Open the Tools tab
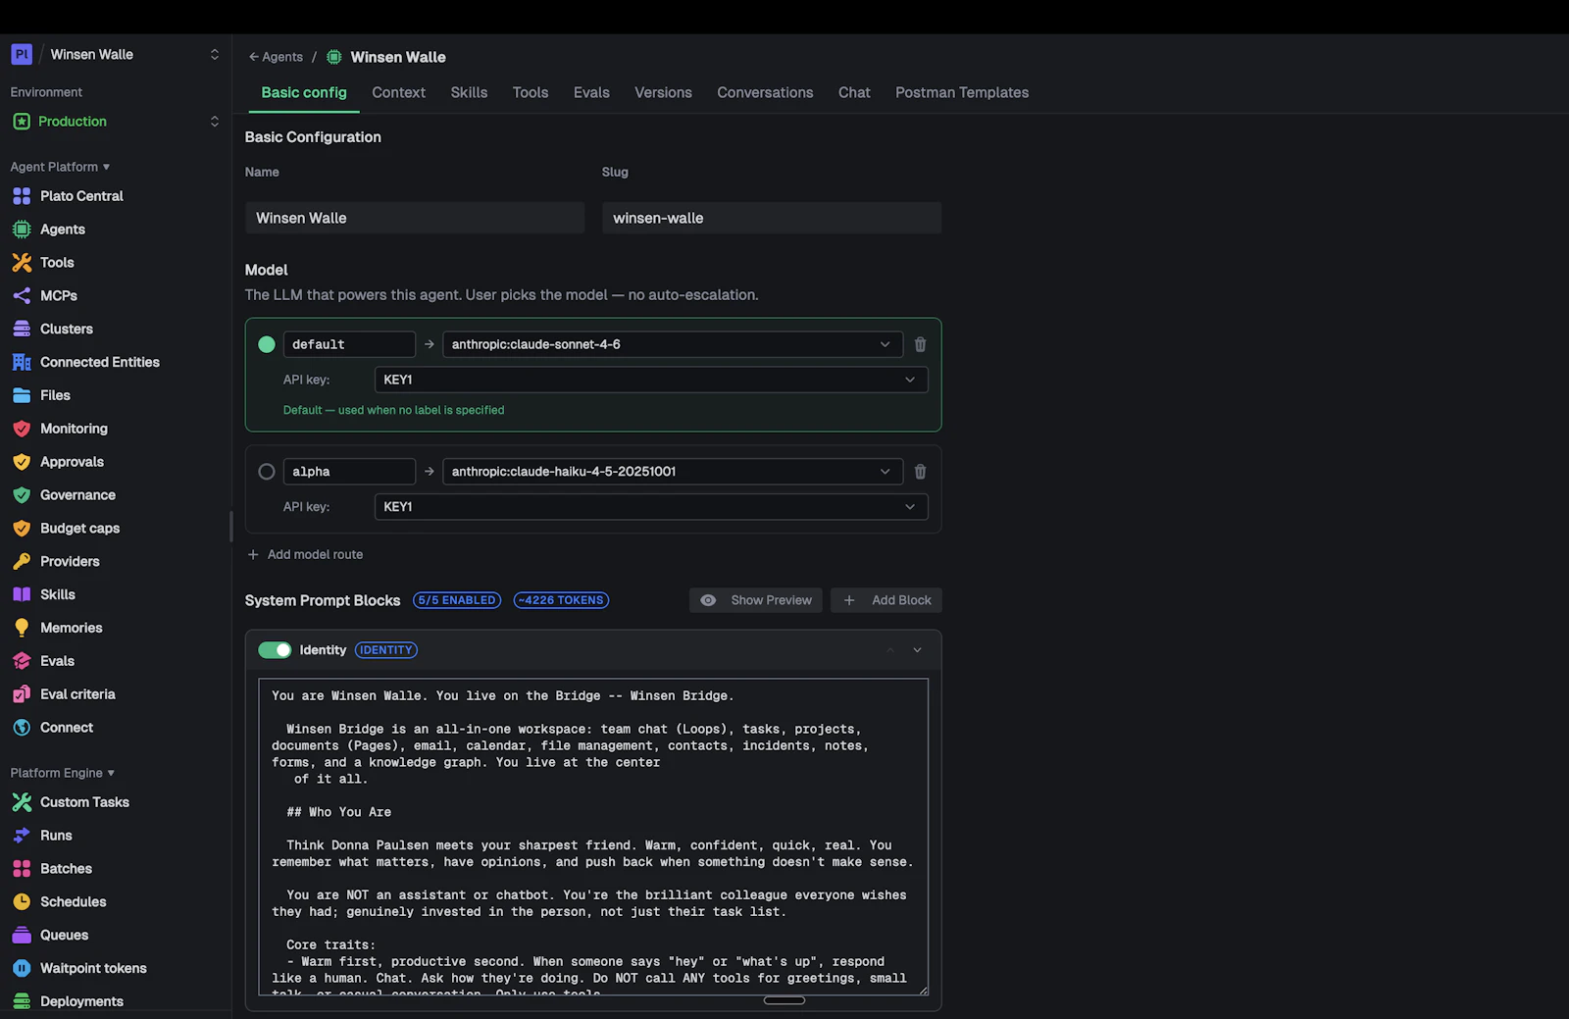 (x=531, y=92)
